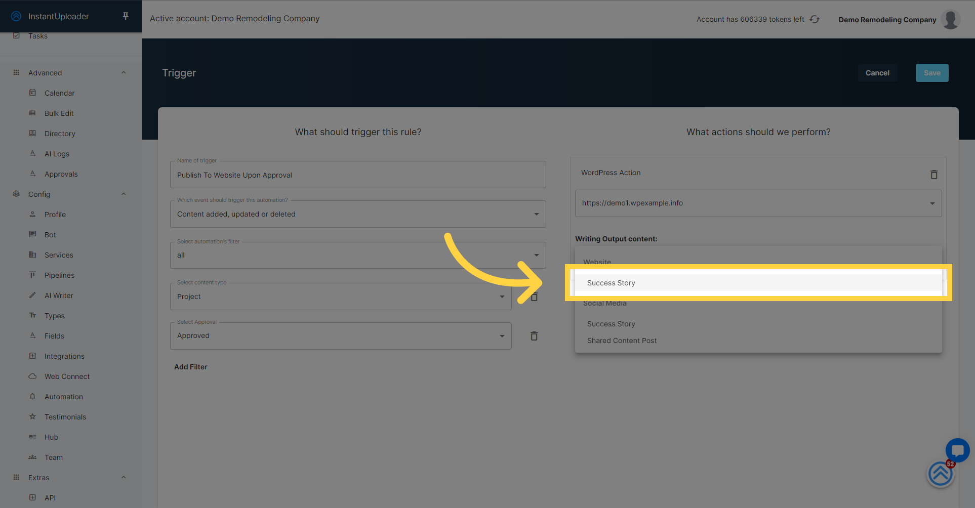975x508 pixels.
Task: Click the Services sidebar icon
Action: pos(32,255)
